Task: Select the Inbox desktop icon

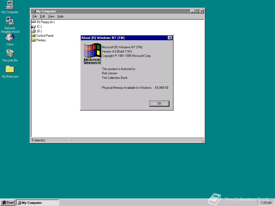Action: click(x=10, y=37)
